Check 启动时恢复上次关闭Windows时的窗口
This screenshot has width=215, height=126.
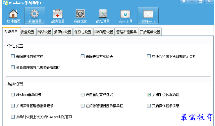coord(13,117)
